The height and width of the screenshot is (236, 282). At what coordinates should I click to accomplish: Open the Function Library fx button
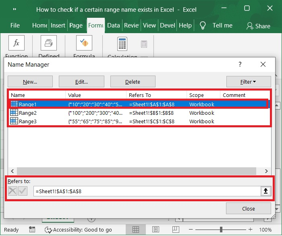pos(17,43)
